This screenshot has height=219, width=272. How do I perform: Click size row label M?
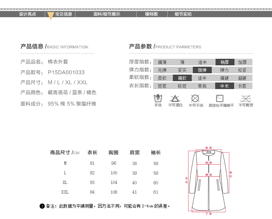click(x=65, y=163)
